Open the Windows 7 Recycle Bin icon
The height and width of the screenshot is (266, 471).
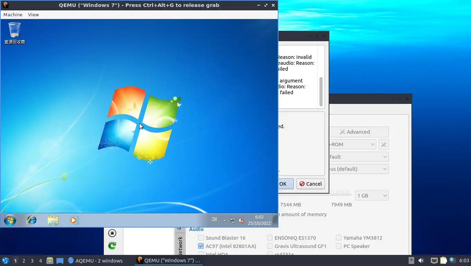[x=15, y=33]
